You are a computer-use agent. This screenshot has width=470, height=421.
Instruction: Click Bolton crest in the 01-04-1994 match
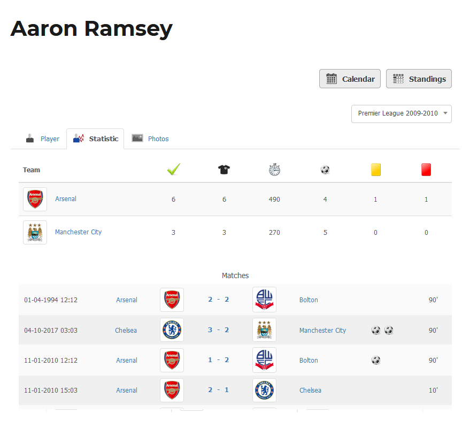(x=264, y=300)
